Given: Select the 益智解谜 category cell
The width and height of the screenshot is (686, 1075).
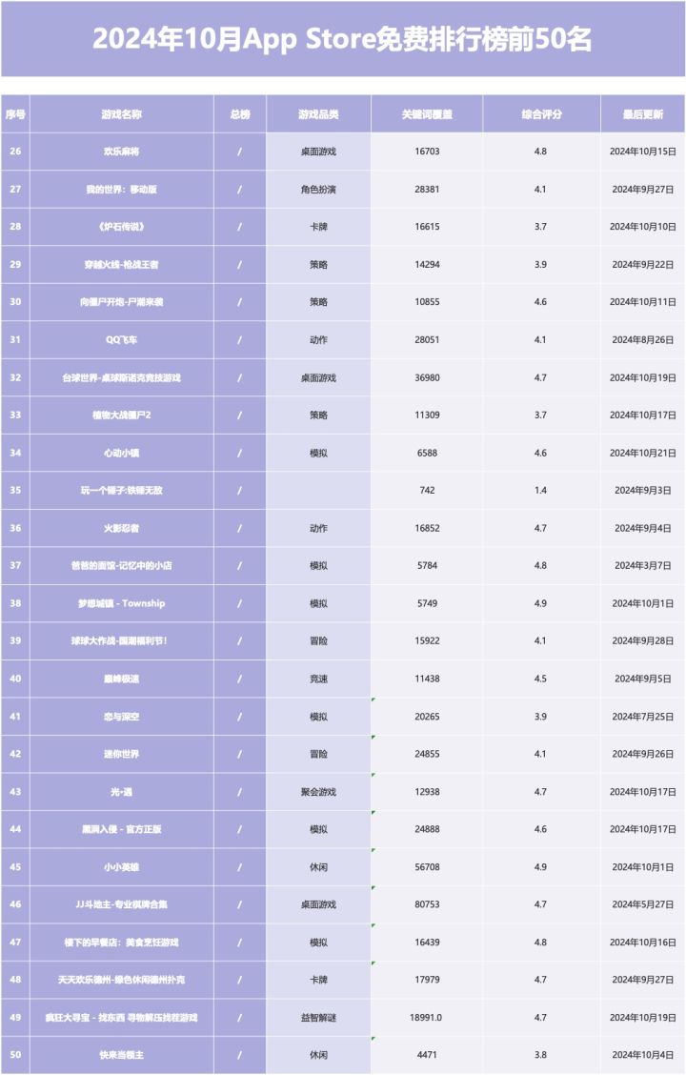Looking at the screenshot, I should 318,1018.
